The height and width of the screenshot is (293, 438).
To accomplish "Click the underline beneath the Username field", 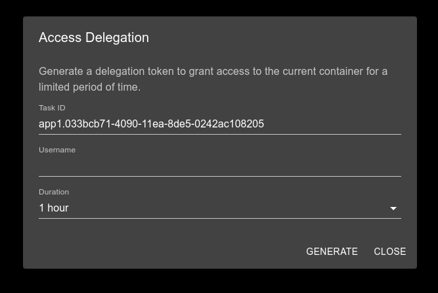I will 220,176.
